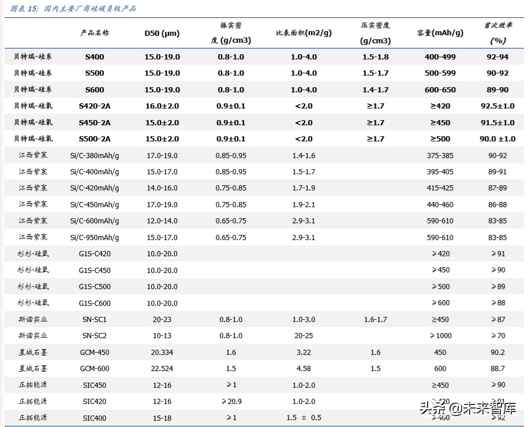528x427 pixels.
Task: Click capacity value '600-650'
Action: pos(440,89)
